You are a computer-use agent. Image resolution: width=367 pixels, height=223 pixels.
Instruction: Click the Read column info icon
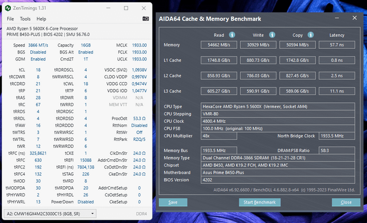232,35
